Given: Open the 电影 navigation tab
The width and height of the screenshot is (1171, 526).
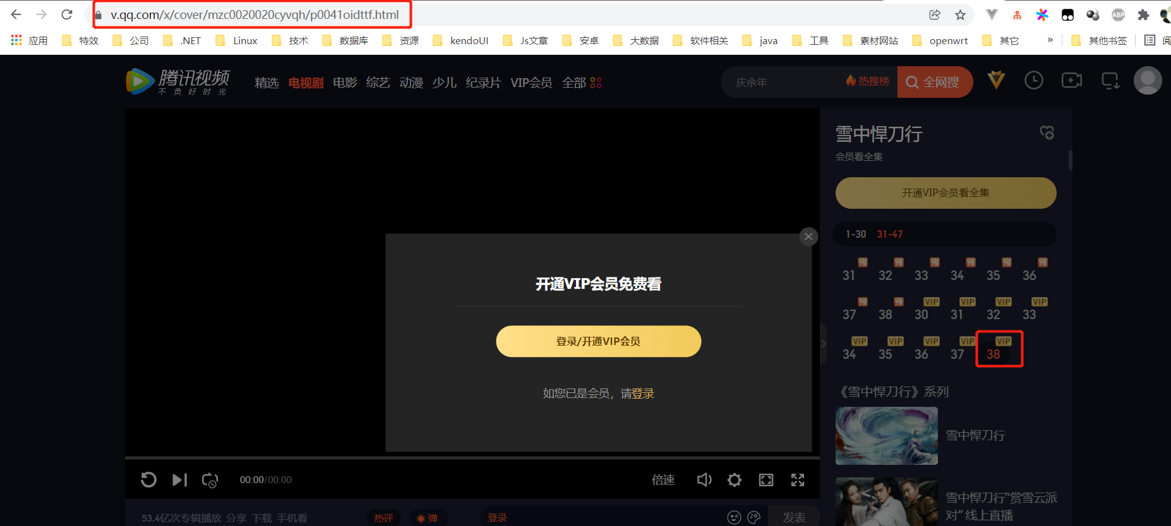Looking at the screenshot, I should click(x=345, y=83).
